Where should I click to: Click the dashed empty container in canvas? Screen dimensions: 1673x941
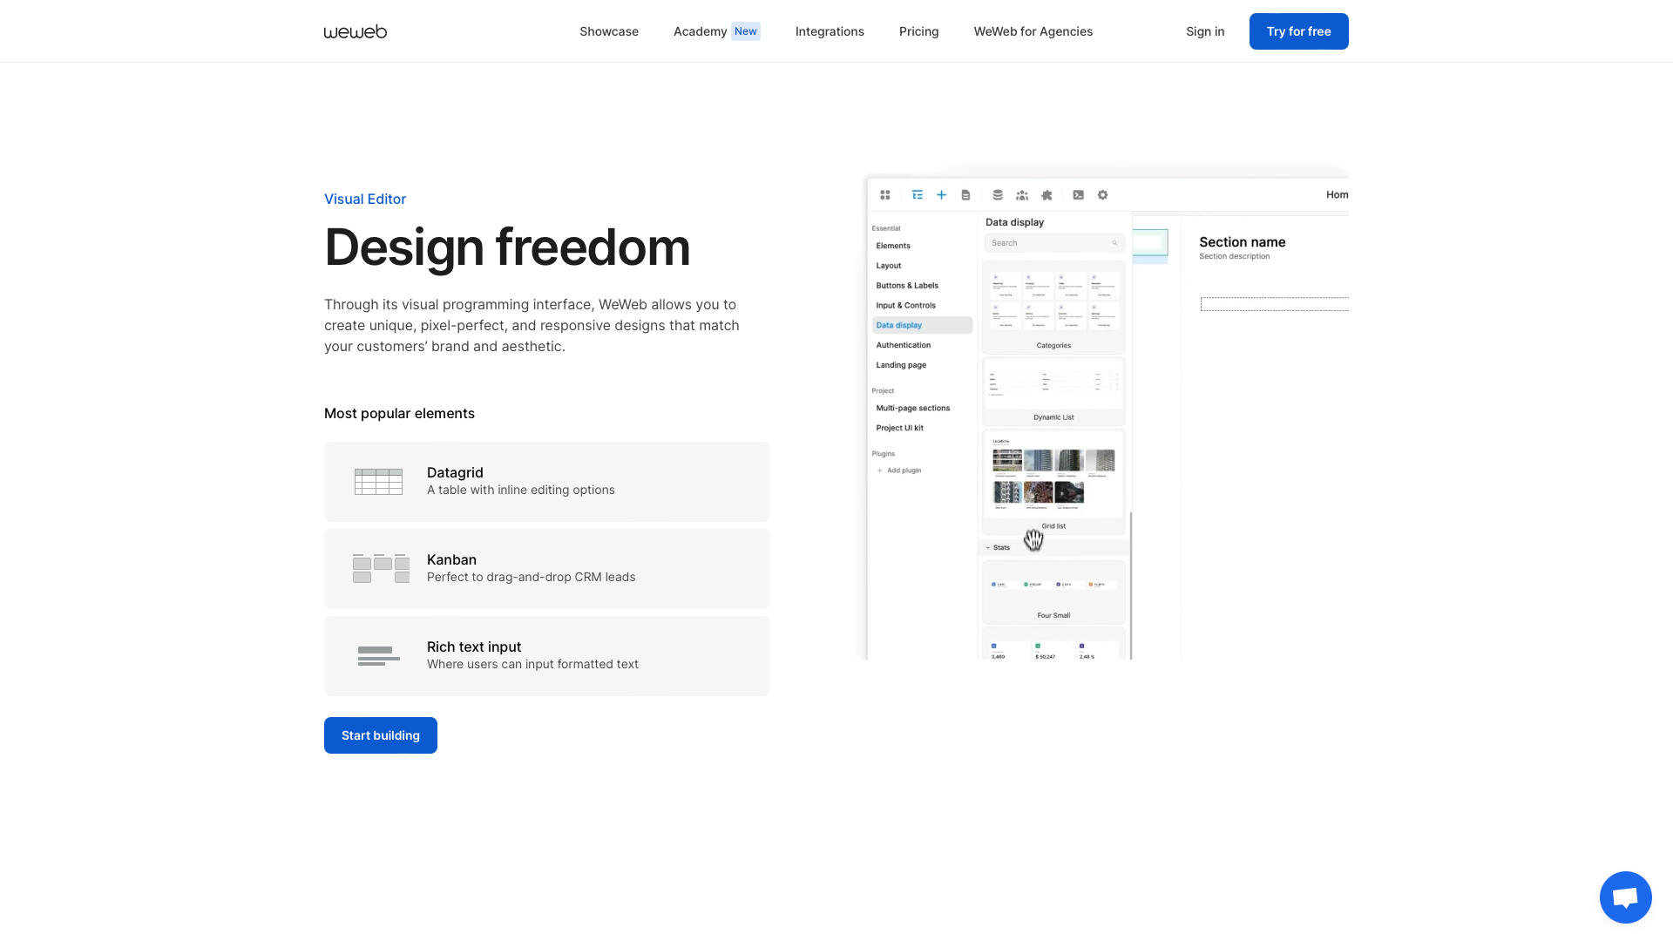click(1275, 304)
